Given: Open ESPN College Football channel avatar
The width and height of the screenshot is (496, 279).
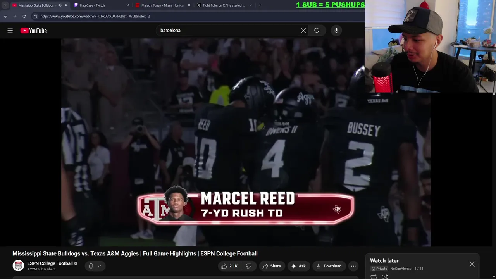Looking at the screenshot, I should coord(18,266).
